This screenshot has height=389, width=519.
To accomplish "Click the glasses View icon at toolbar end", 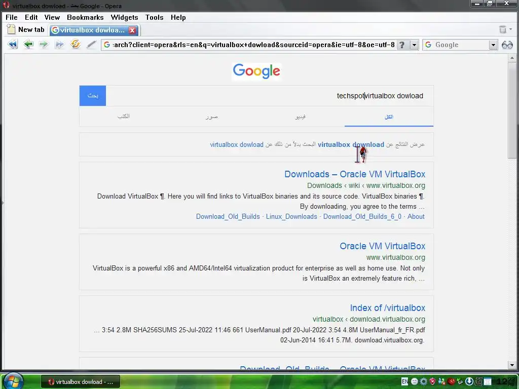I will 507,45.
